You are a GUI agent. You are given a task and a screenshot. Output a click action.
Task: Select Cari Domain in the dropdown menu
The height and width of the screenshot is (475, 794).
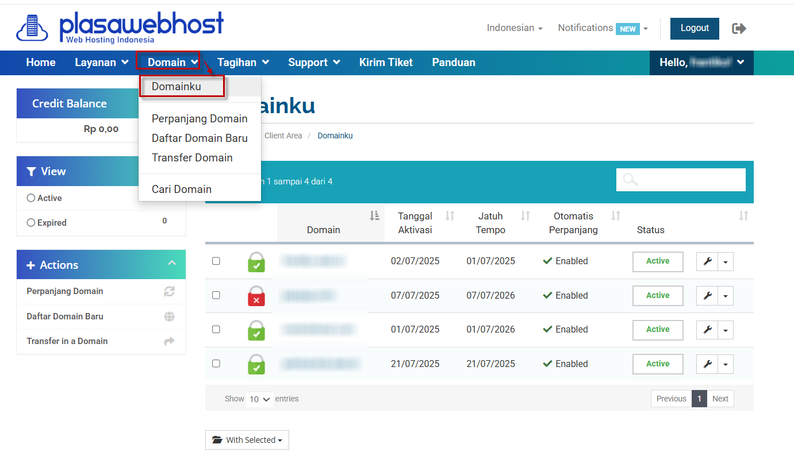(182, 190)
